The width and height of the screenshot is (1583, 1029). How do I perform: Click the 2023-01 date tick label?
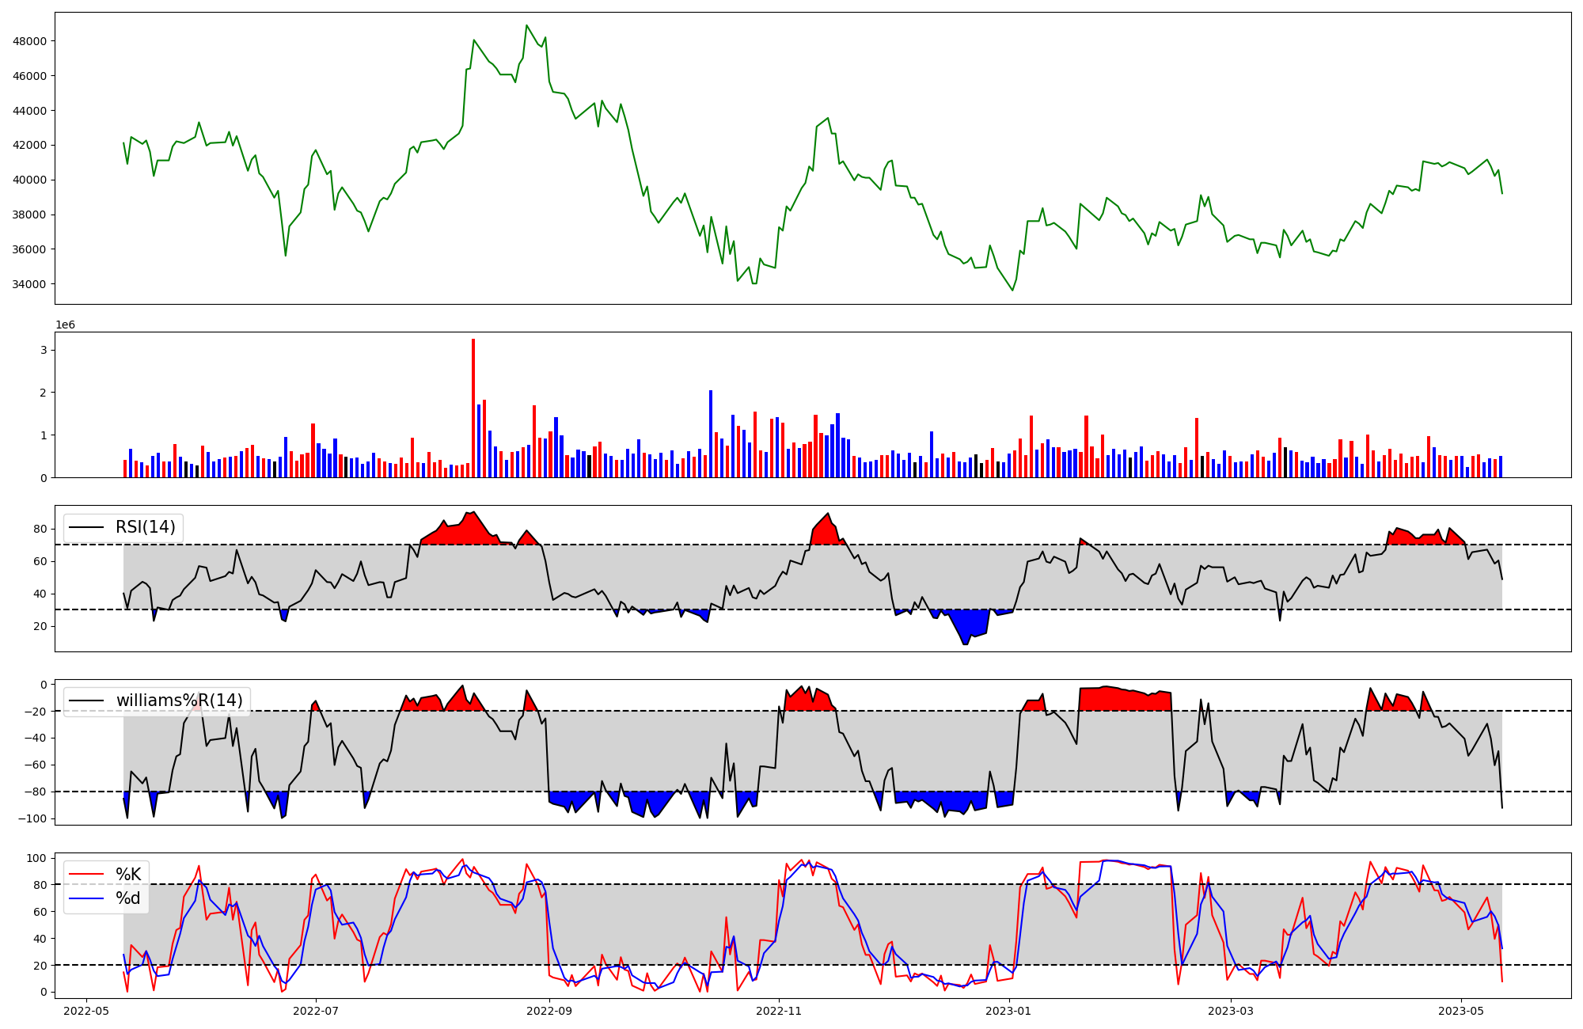(1009, 1011)
